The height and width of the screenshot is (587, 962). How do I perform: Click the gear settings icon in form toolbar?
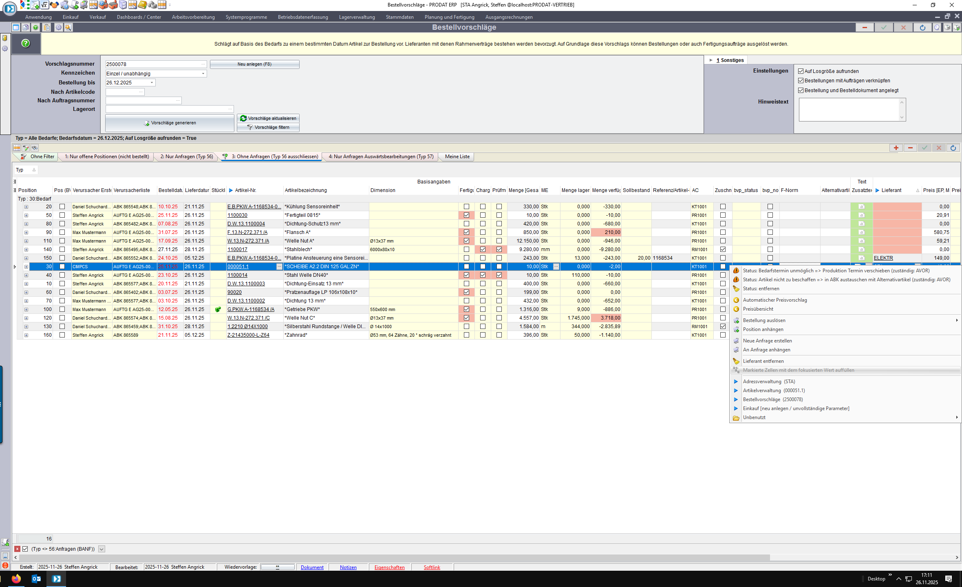click(59, 27)
